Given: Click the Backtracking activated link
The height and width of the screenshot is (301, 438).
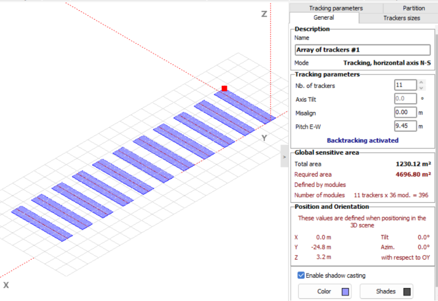Looking at the screenshot, I should pos(363,140).
